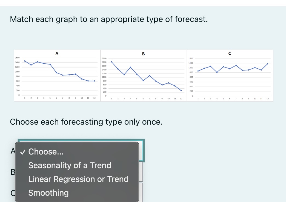Click the checkmark beside "Choose..."

23,152
